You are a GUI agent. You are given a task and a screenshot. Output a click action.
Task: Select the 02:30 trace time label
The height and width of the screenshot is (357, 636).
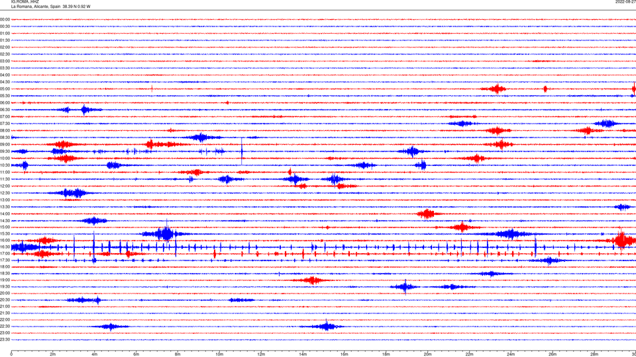tap(5, 54)
